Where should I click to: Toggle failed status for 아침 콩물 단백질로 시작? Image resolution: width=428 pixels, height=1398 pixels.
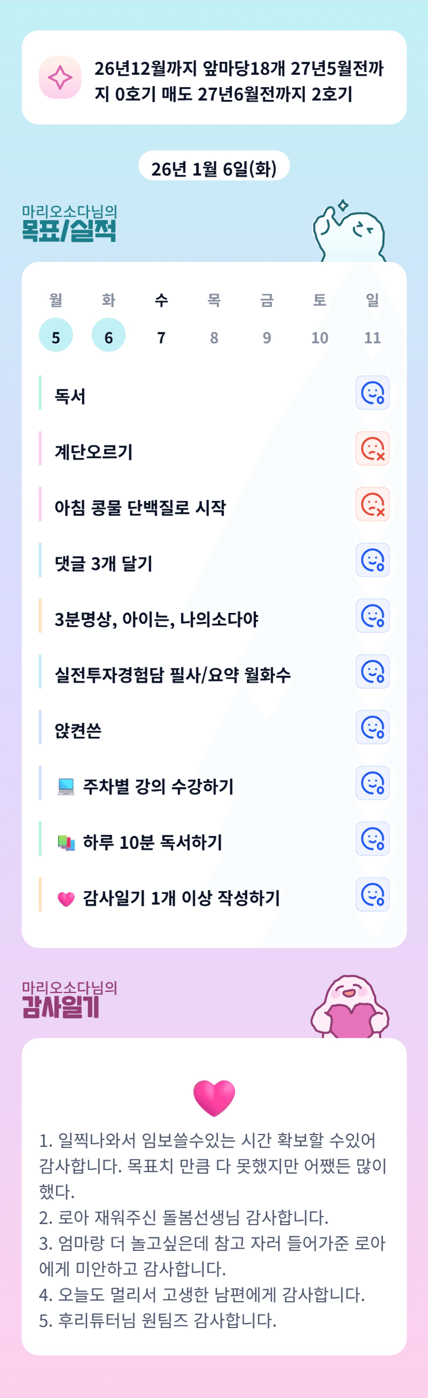(372, 505)
